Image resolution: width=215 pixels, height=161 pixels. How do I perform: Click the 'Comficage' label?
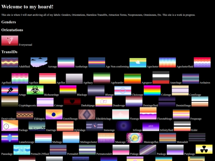(x=195, y=95)
